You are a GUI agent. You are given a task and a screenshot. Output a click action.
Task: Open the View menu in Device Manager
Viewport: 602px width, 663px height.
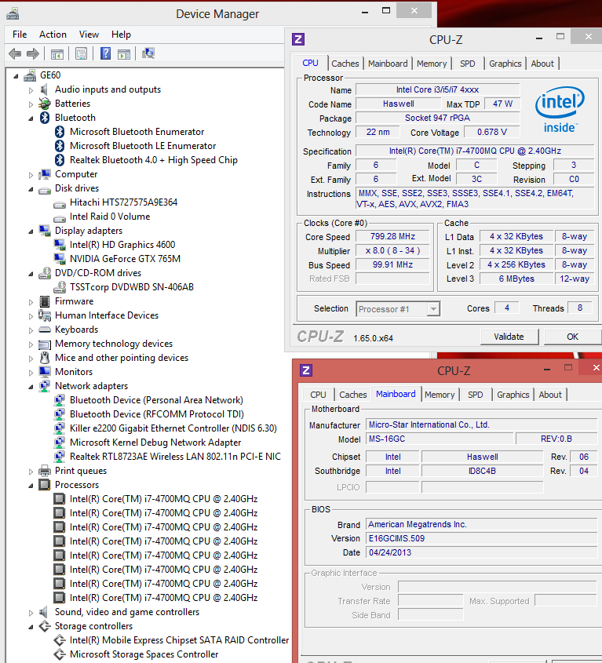pos(89,35)
